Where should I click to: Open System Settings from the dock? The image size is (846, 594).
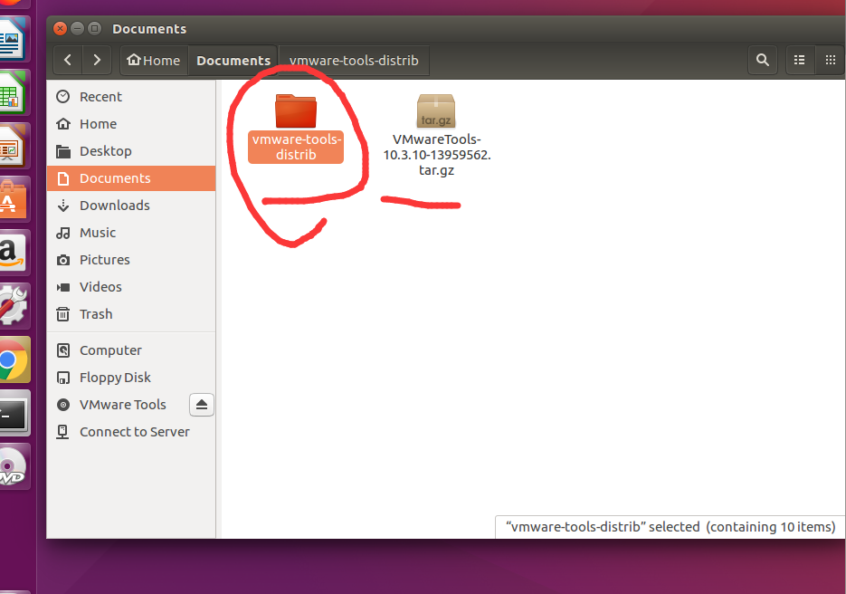pyautogui.click(x=13, y=306)
